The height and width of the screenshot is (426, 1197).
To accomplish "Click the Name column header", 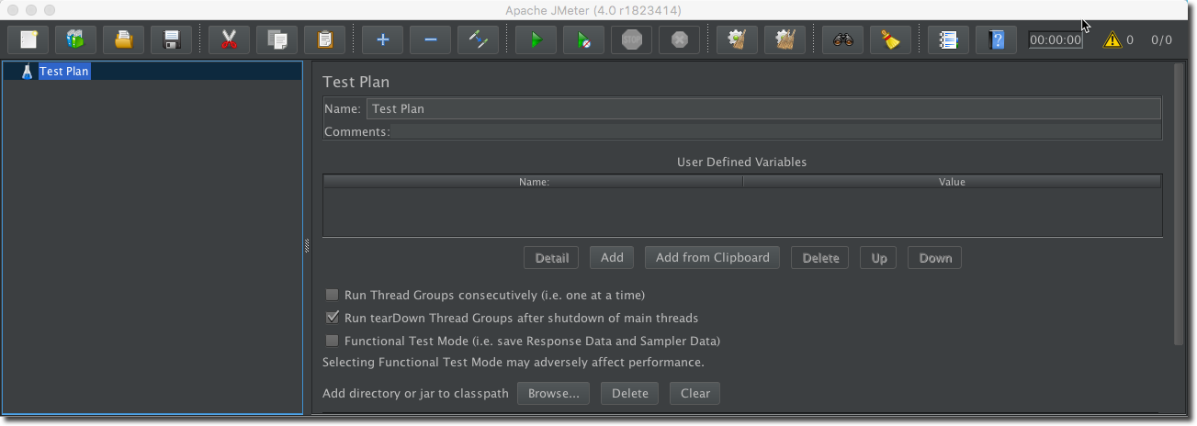I will click(534, 182).
